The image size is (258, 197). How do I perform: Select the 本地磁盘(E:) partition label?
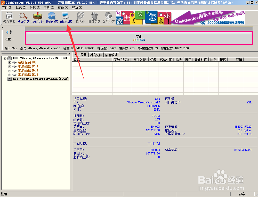[x=28, y=75]
